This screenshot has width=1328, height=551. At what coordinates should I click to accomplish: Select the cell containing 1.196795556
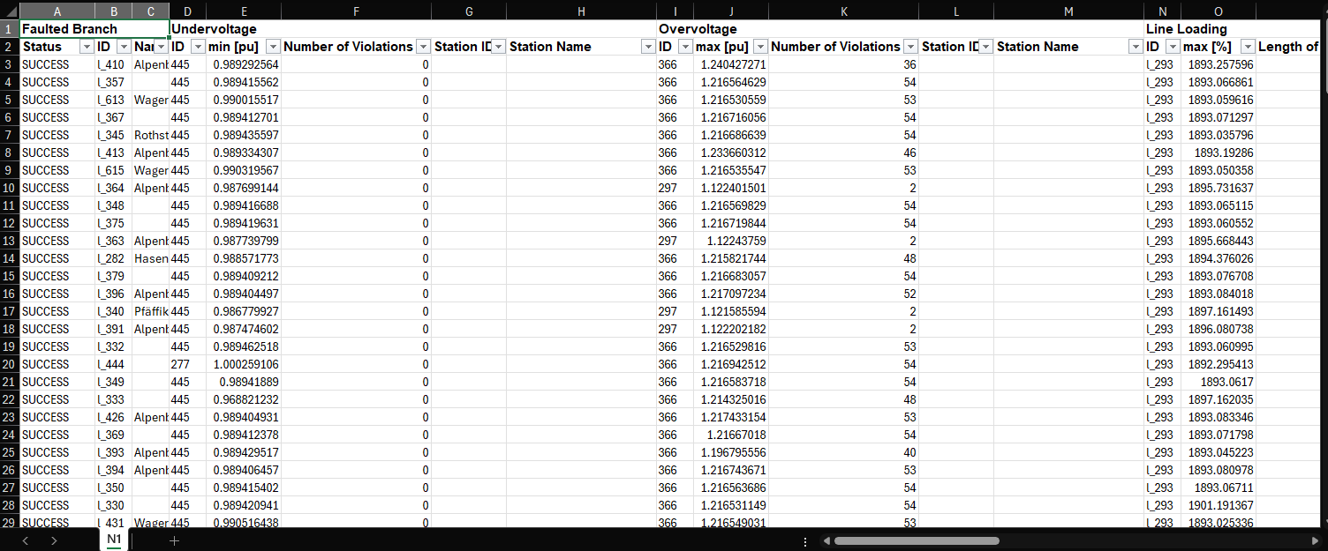point(731,452)
